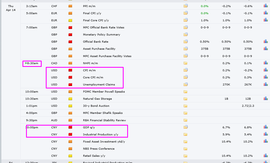The width and height of the screenshot is (270, 163).
Task: Click the 9:30pm time cell
Action: 32,120
